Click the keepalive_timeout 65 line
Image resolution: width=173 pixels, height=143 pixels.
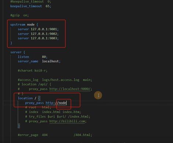(30, 6)
